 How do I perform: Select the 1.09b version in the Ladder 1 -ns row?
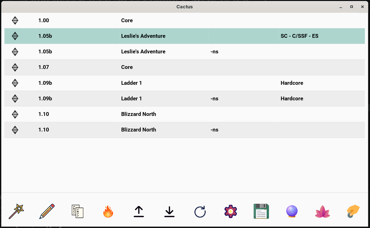[45, 99]
